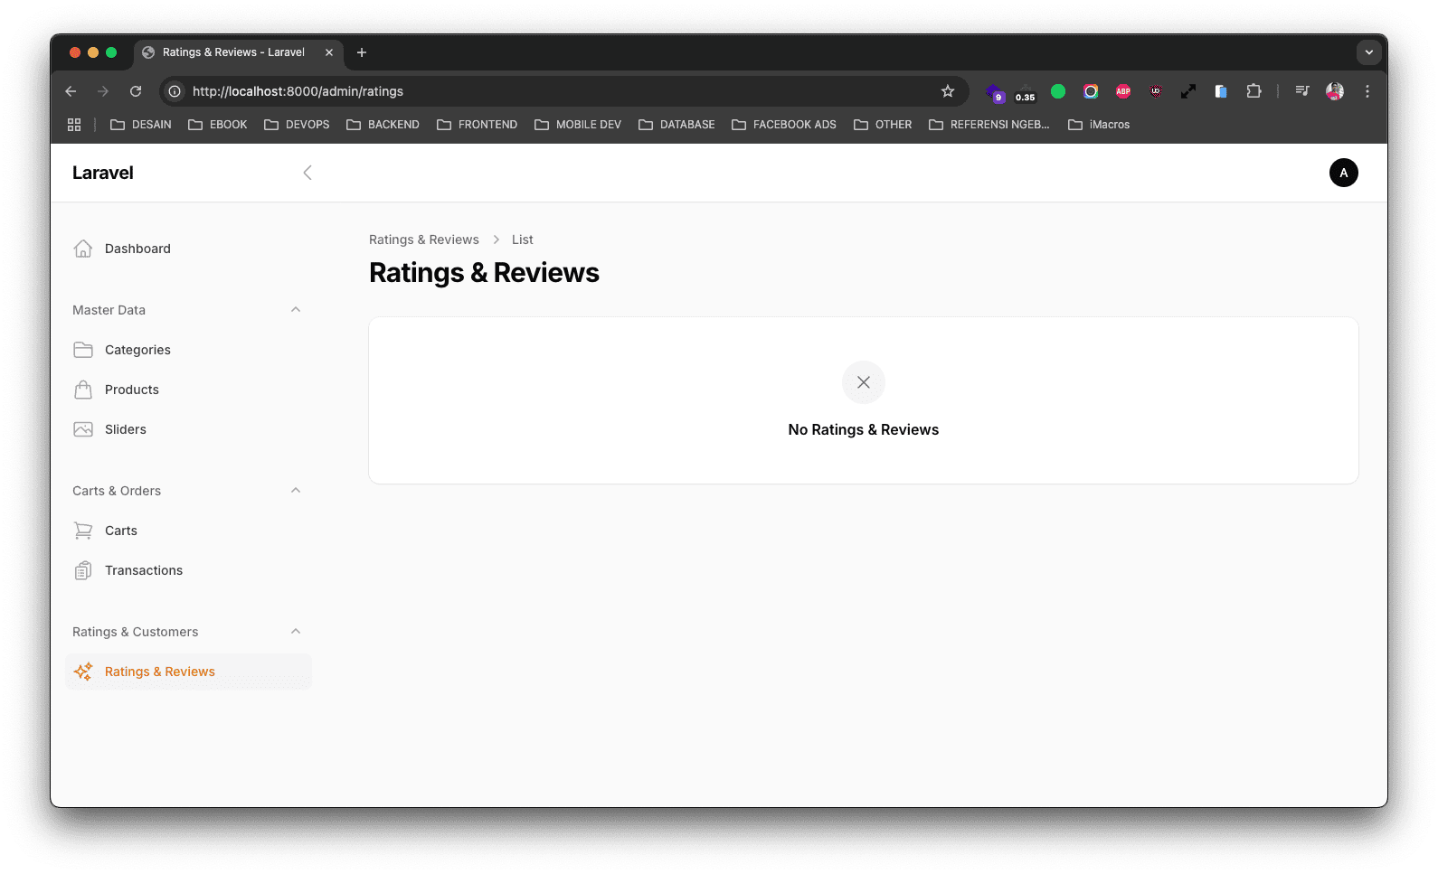The height and width of the screenshot is (874, 1438).
Task: Collapse the Ratings & Customers group
Action: pos(296,632)
